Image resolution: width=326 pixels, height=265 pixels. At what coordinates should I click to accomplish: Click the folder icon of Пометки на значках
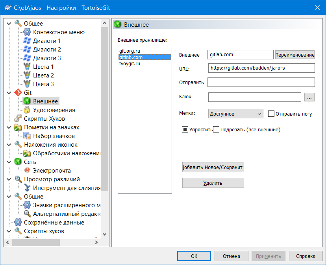[18, 127]
